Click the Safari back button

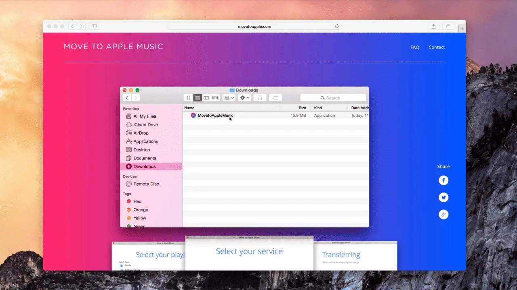(72, 26)
